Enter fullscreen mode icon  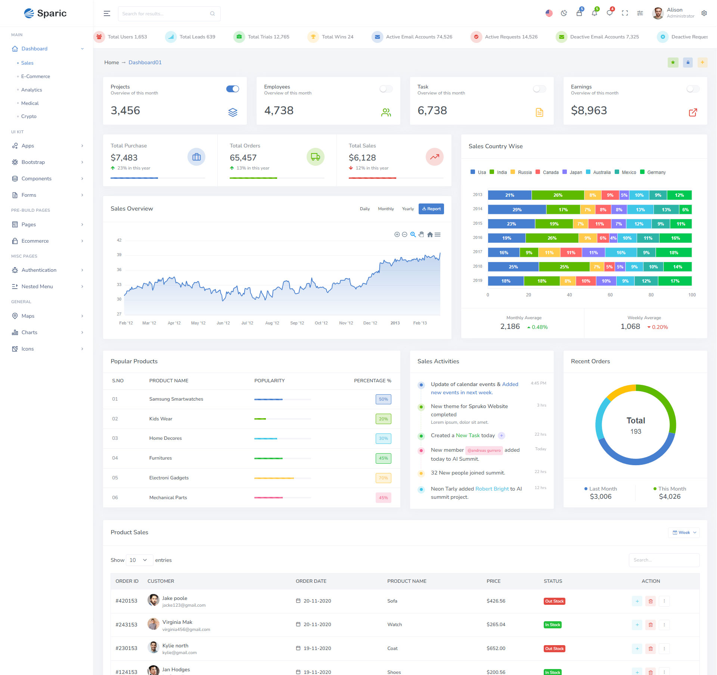(625, 13)
